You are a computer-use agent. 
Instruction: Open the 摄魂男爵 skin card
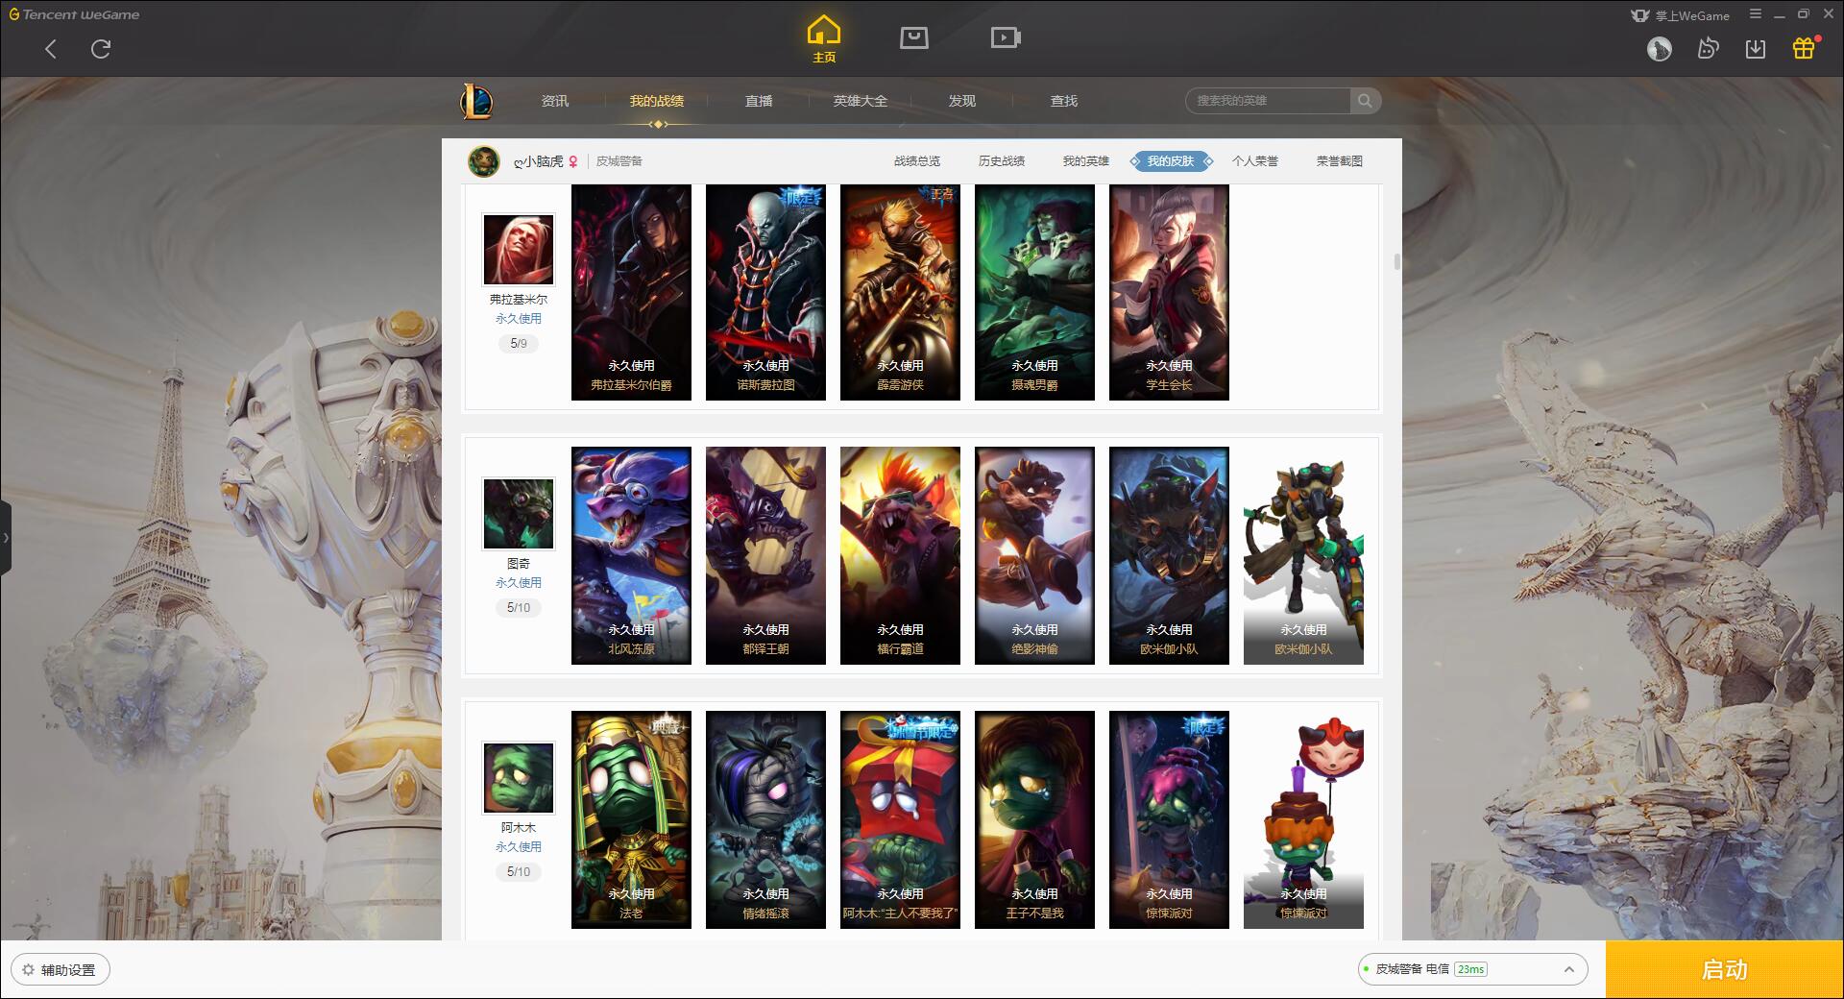[1034, 292]
